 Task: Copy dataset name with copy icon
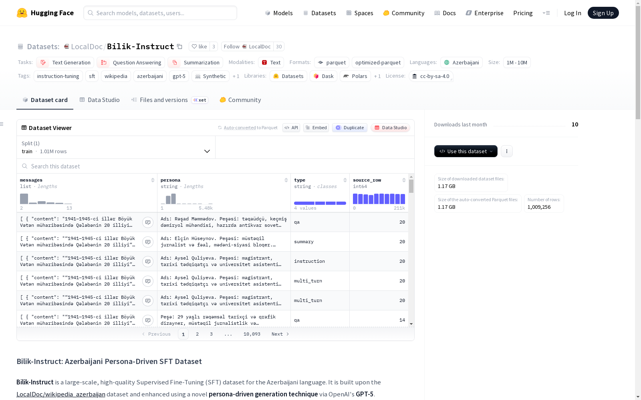pos(180,46)
